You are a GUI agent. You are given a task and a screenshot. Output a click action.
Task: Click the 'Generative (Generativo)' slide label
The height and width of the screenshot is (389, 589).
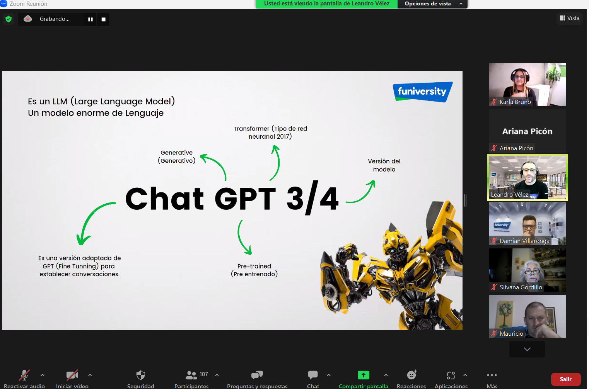pos(177,157)
